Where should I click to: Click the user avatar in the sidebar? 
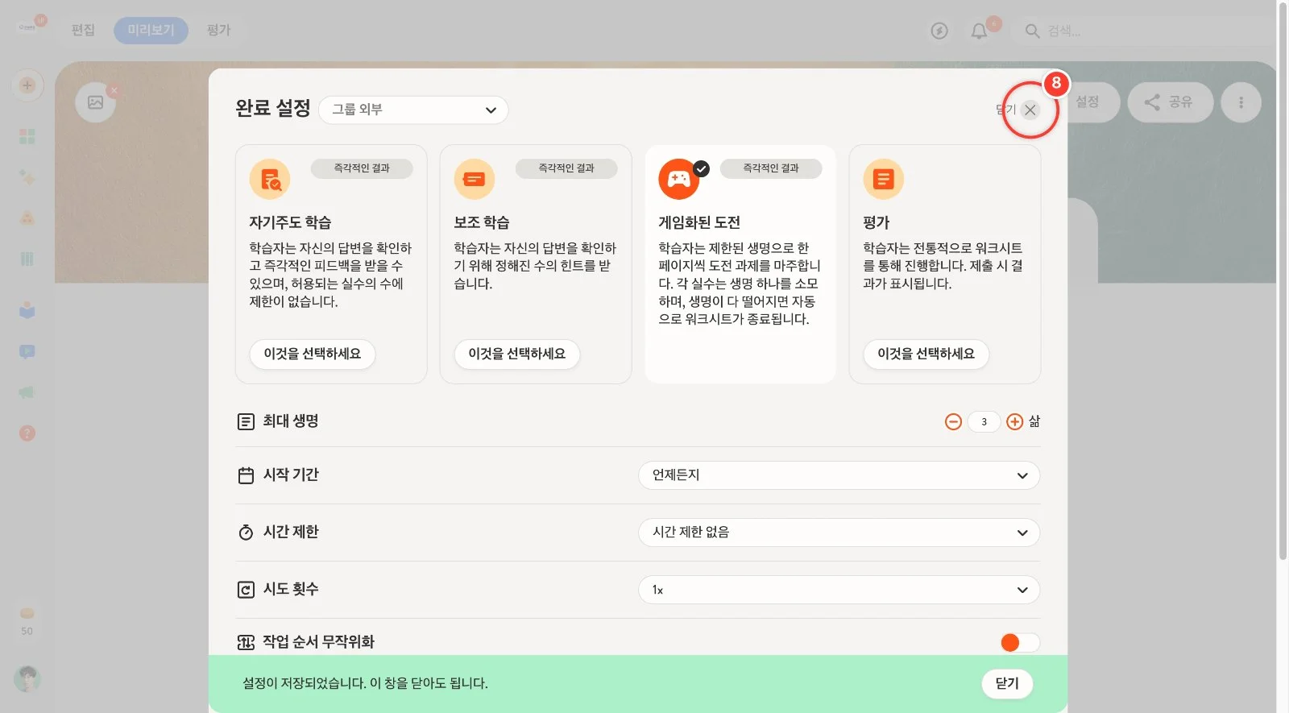click(x=27, y=678)
